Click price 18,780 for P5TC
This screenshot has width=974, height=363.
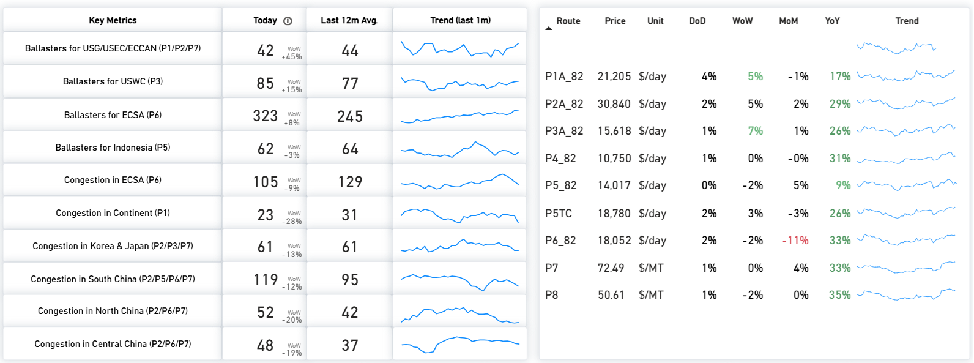tap(614, 214)
